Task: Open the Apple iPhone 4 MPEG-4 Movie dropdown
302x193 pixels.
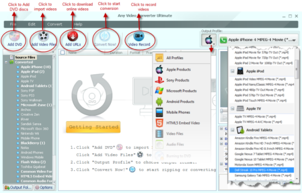Action: (259, 40)
